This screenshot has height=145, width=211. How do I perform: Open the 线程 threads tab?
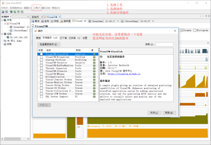55,21
